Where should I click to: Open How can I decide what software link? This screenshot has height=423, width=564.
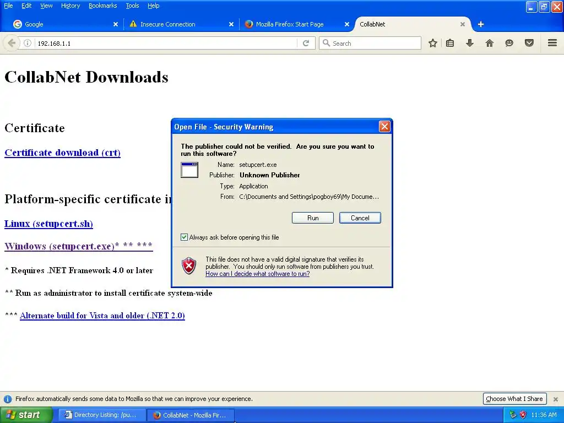258,274
